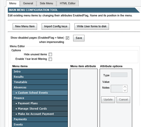Select the Finance menu item

point(40,98)
